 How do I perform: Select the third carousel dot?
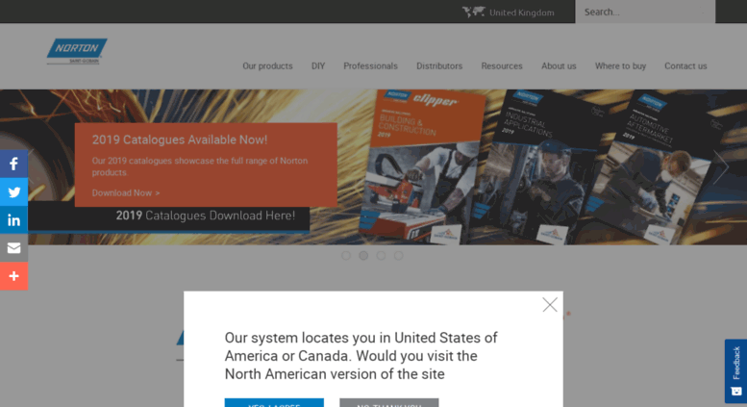point(381,256)
